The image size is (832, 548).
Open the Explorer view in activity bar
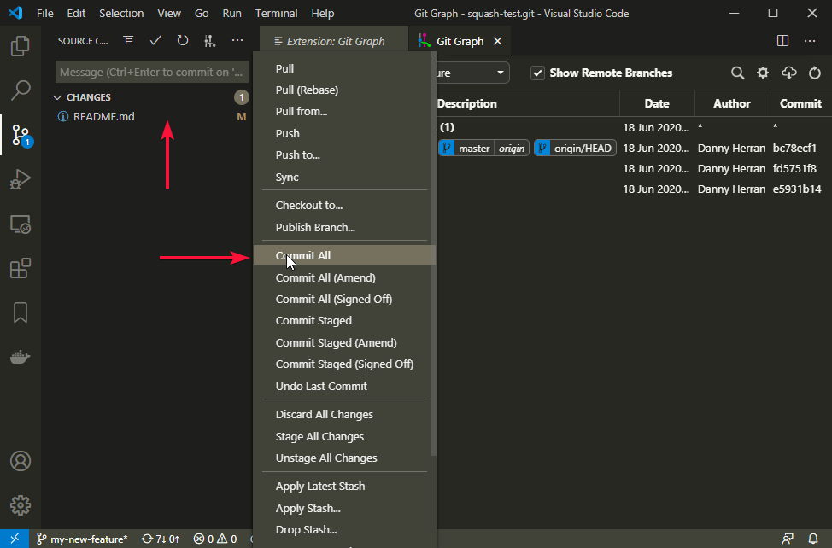[21, 46]
